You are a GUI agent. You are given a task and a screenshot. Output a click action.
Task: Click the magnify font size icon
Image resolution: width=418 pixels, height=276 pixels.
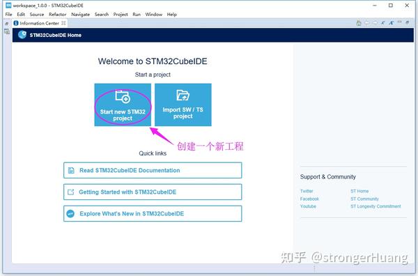[x=391, y=23]
